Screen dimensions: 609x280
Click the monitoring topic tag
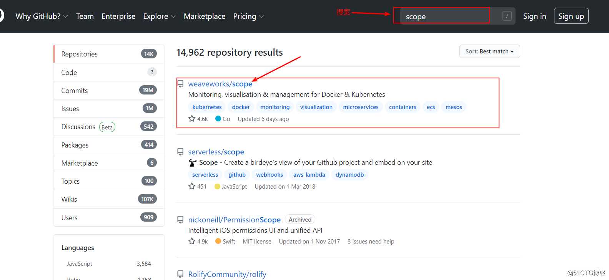coord(275,107)
